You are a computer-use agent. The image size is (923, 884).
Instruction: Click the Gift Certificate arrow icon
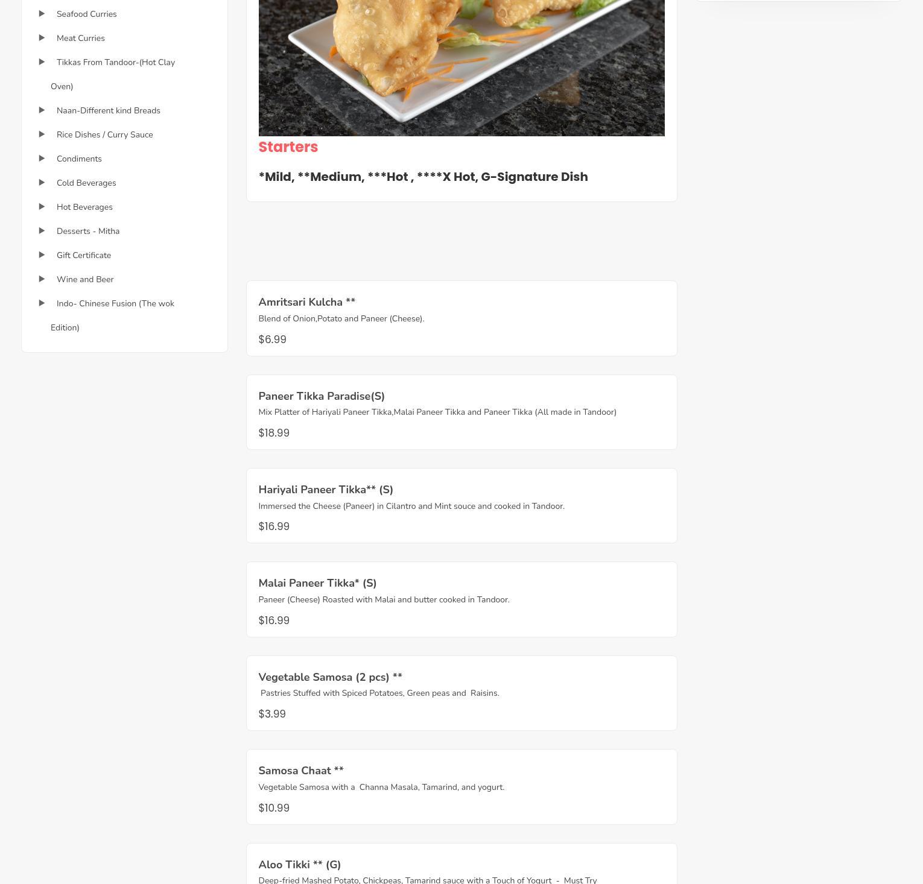pos(42,255)
